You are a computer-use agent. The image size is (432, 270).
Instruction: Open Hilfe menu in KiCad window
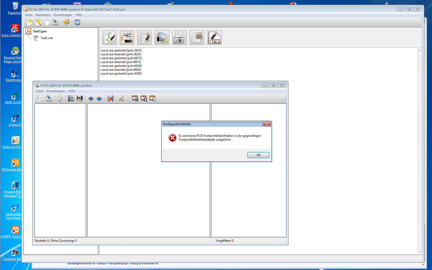pyautogui.click(x=79, y=15)
